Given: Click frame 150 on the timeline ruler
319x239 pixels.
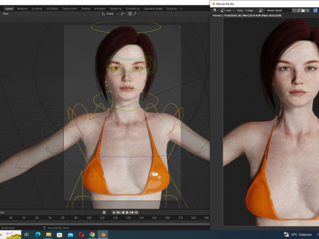Looking at the screenshot, I should tap(154, 218).
